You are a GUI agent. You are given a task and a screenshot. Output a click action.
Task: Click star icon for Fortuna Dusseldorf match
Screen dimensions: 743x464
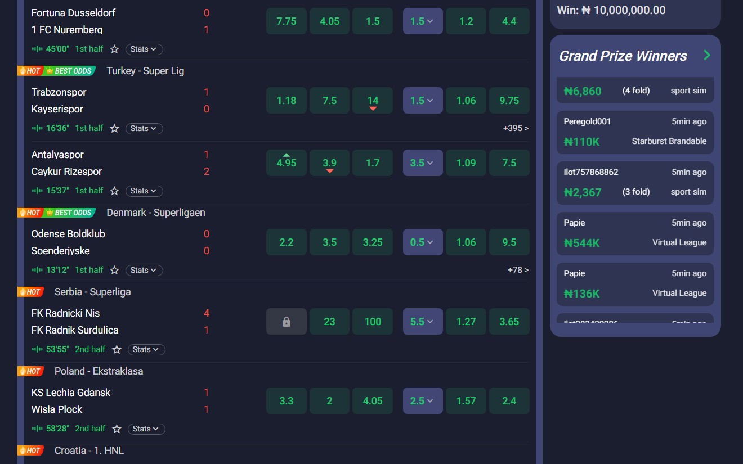click(114, 49)
